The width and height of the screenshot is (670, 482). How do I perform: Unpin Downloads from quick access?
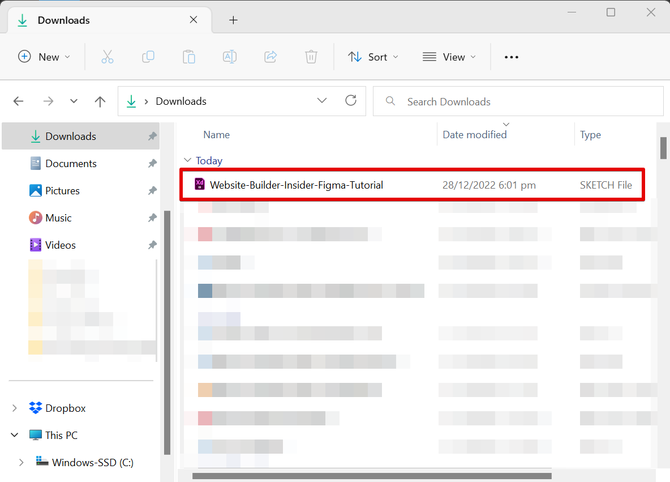pos(152,137)
